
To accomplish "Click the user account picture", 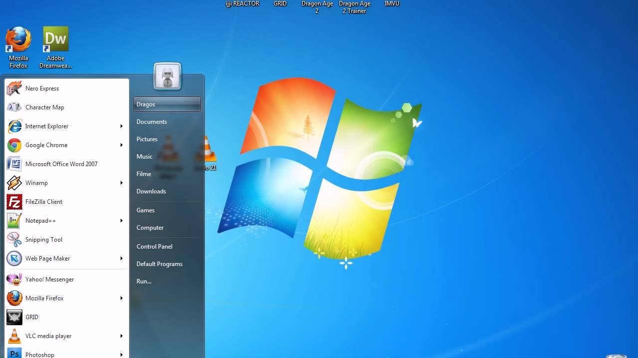I will (x=167, y=76).
